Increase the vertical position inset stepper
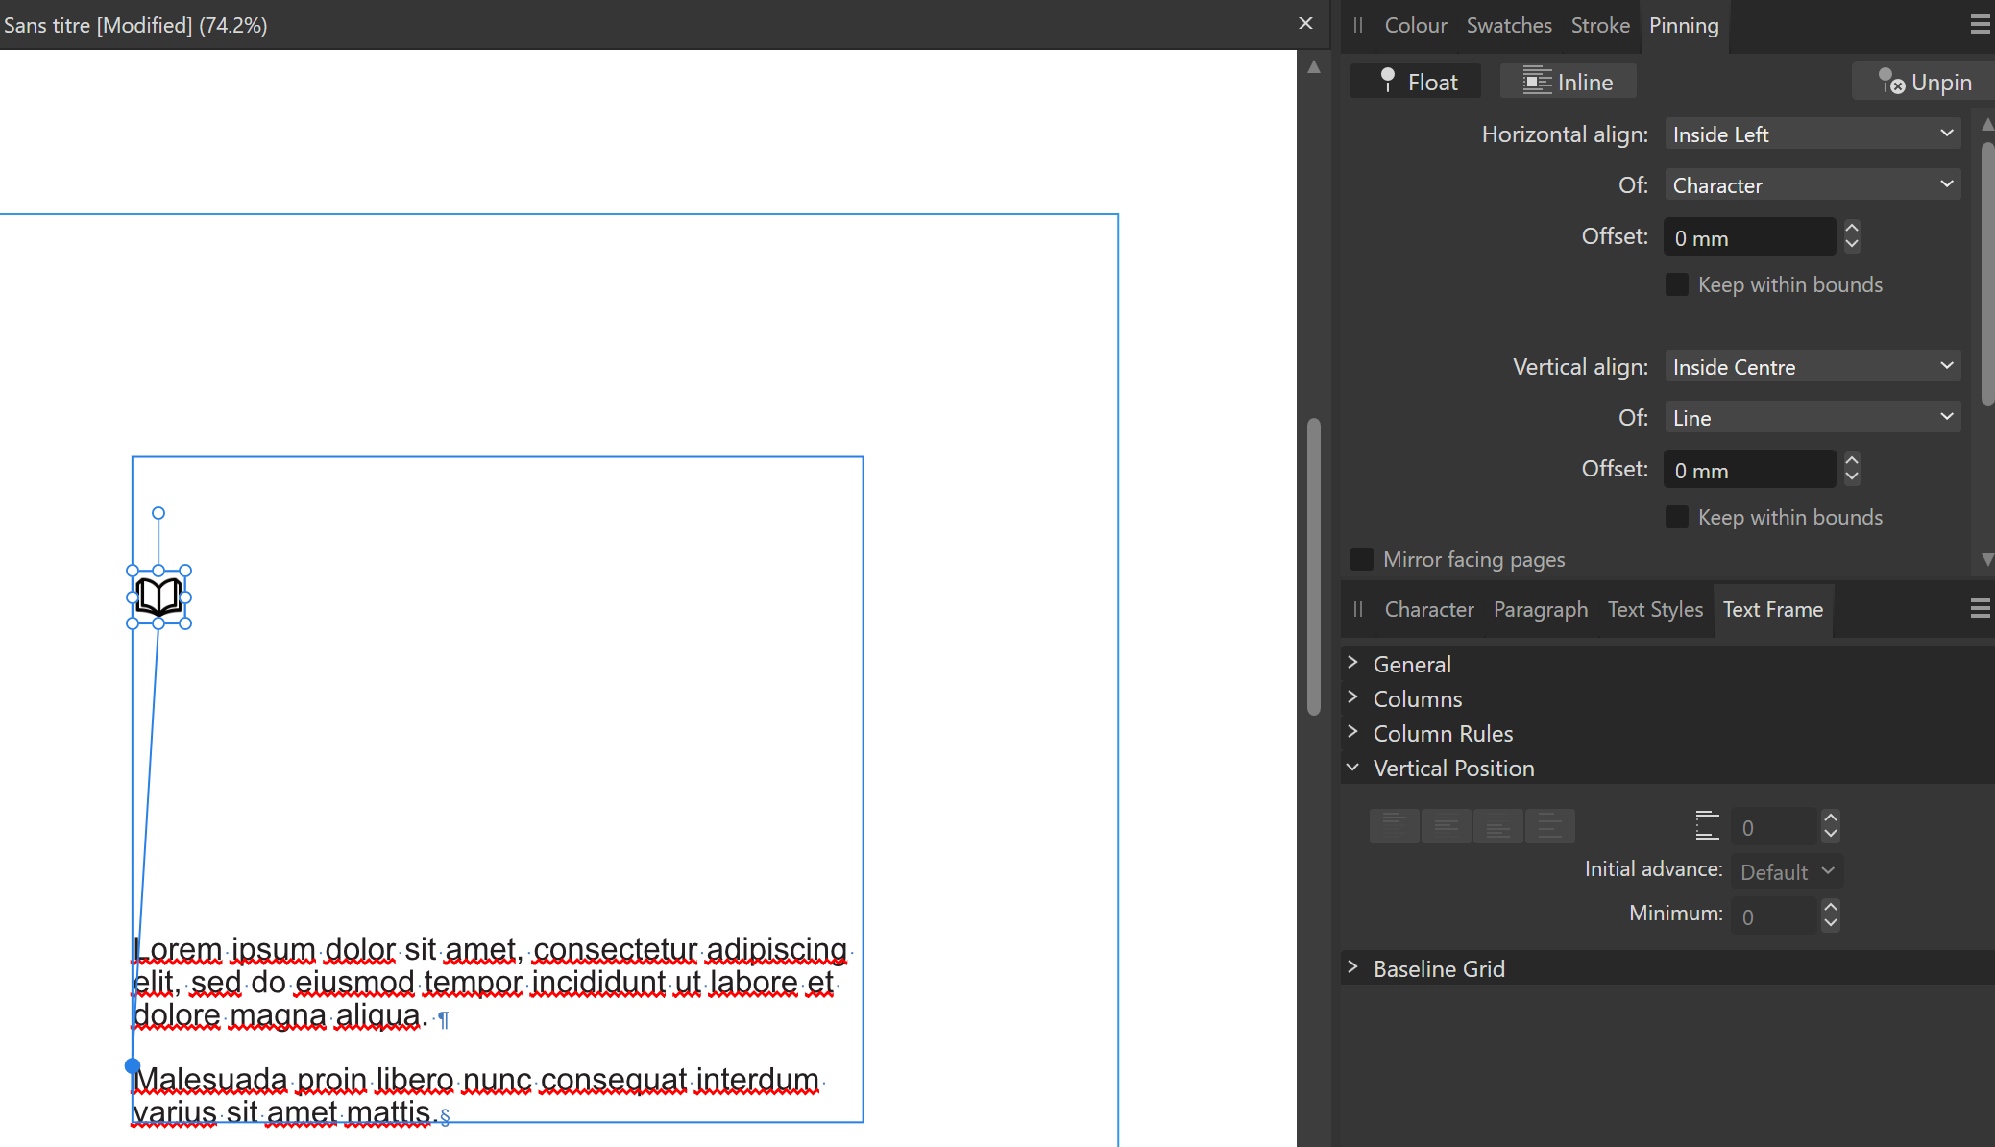The height and width of the screenshot is (1147, 1995). point(1831,818)
